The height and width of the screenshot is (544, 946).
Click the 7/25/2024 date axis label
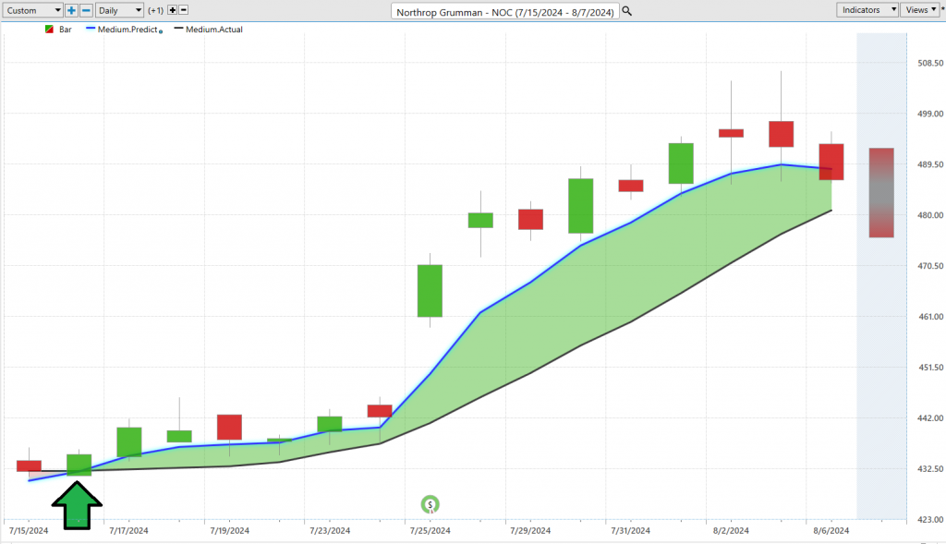tap(430, 531)
